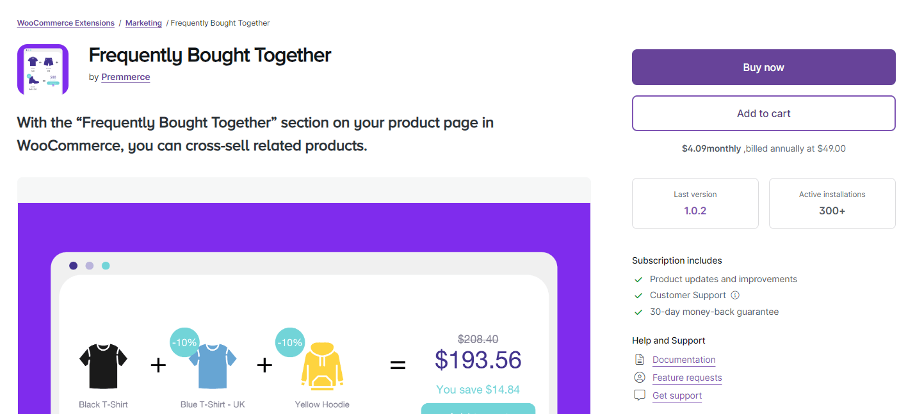Screen dimensions: 899x414
Task: Click the checkmark beside Product updates and improvements
Action: tap(638, 279)
